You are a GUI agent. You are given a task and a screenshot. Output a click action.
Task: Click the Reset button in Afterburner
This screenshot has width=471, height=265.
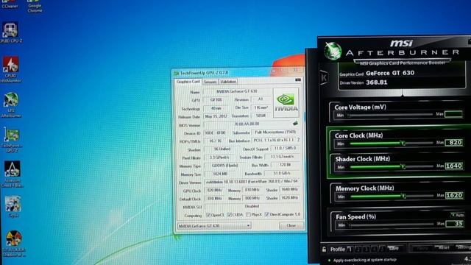444,248
